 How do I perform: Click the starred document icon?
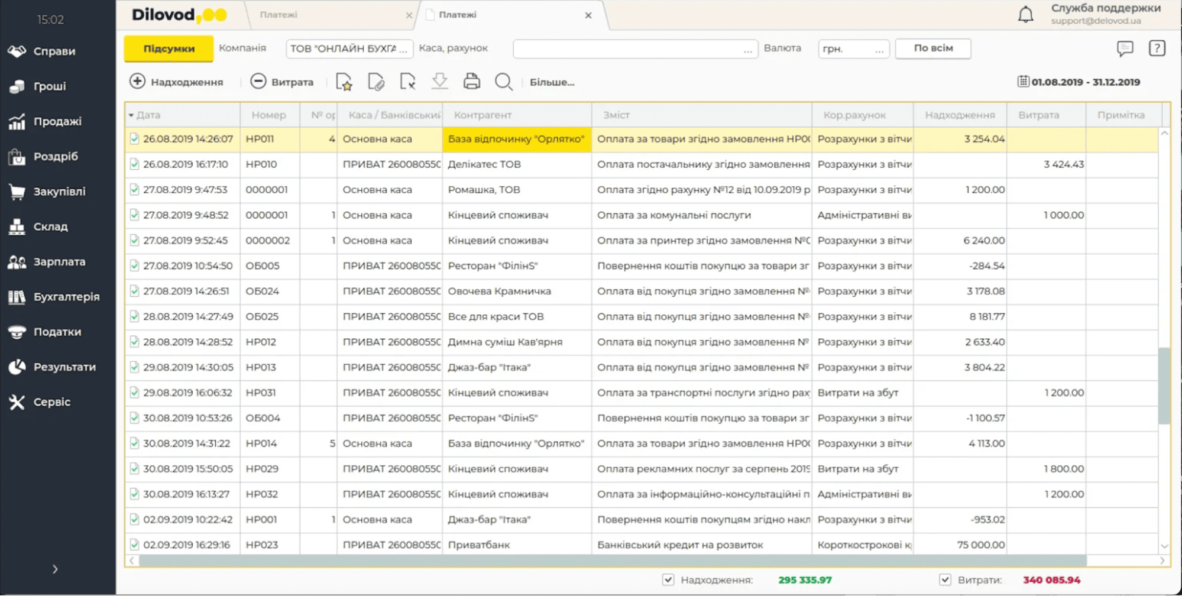pyautogui.click(x=344, y=82)
